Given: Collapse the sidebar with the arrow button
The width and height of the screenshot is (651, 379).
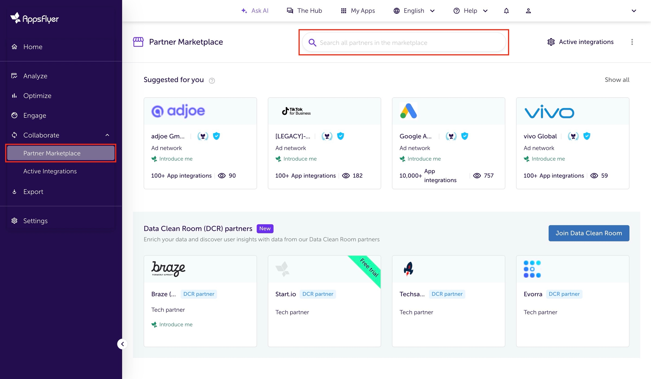Looking at the screenshot, I should click(122, 344).
